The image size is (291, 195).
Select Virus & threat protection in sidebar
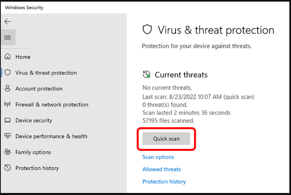click(x=46, y=73)
